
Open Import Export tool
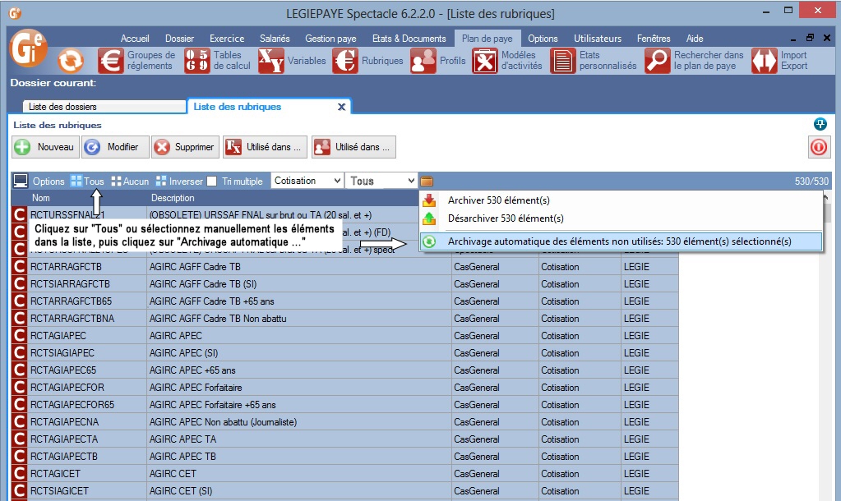point(764,61)
